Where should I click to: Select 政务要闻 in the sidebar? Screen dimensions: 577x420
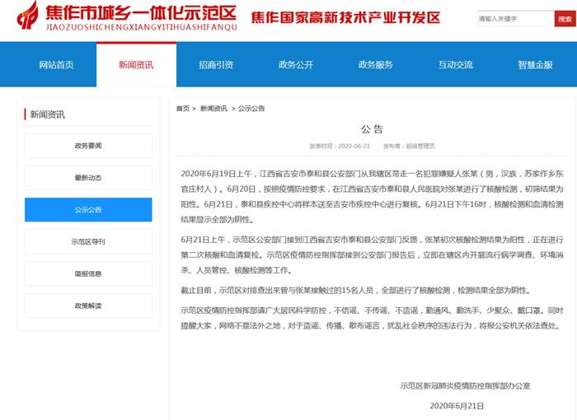pos(87,146)
